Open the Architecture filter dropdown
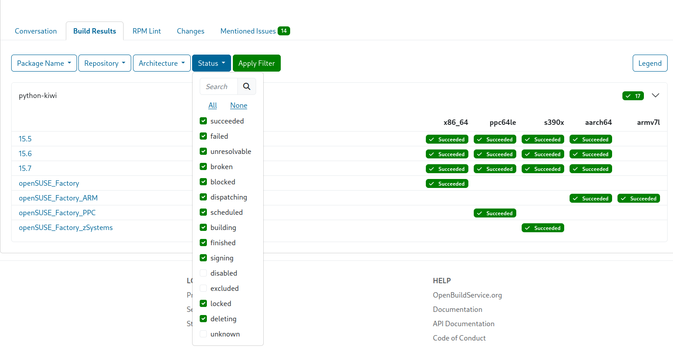Image resolution: width=673 pixels, height=362 pixels. 162,63
